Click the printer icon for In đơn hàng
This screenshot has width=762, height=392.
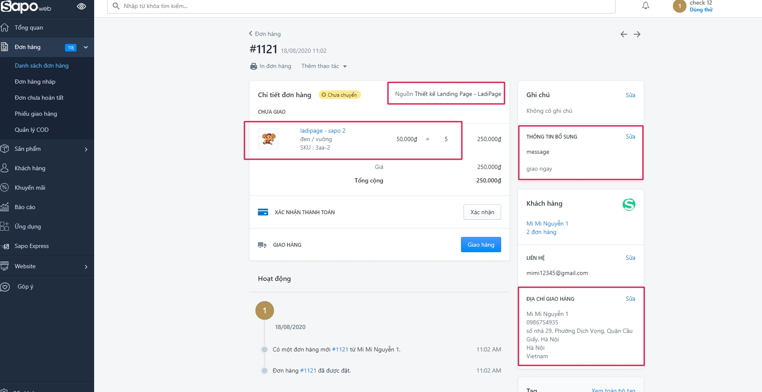(x=253, y=66)
